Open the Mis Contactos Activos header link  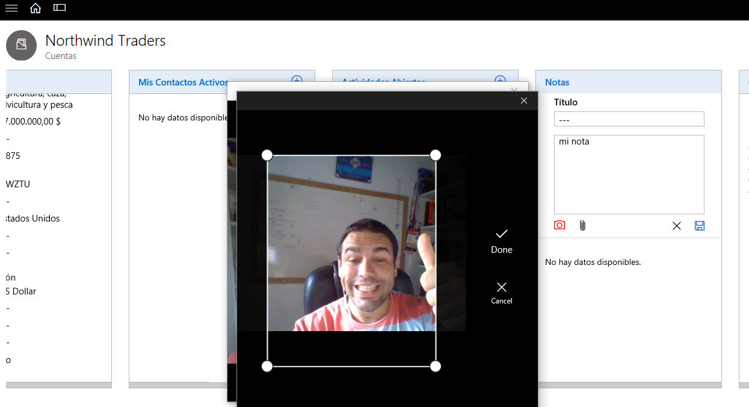point(183,82)
